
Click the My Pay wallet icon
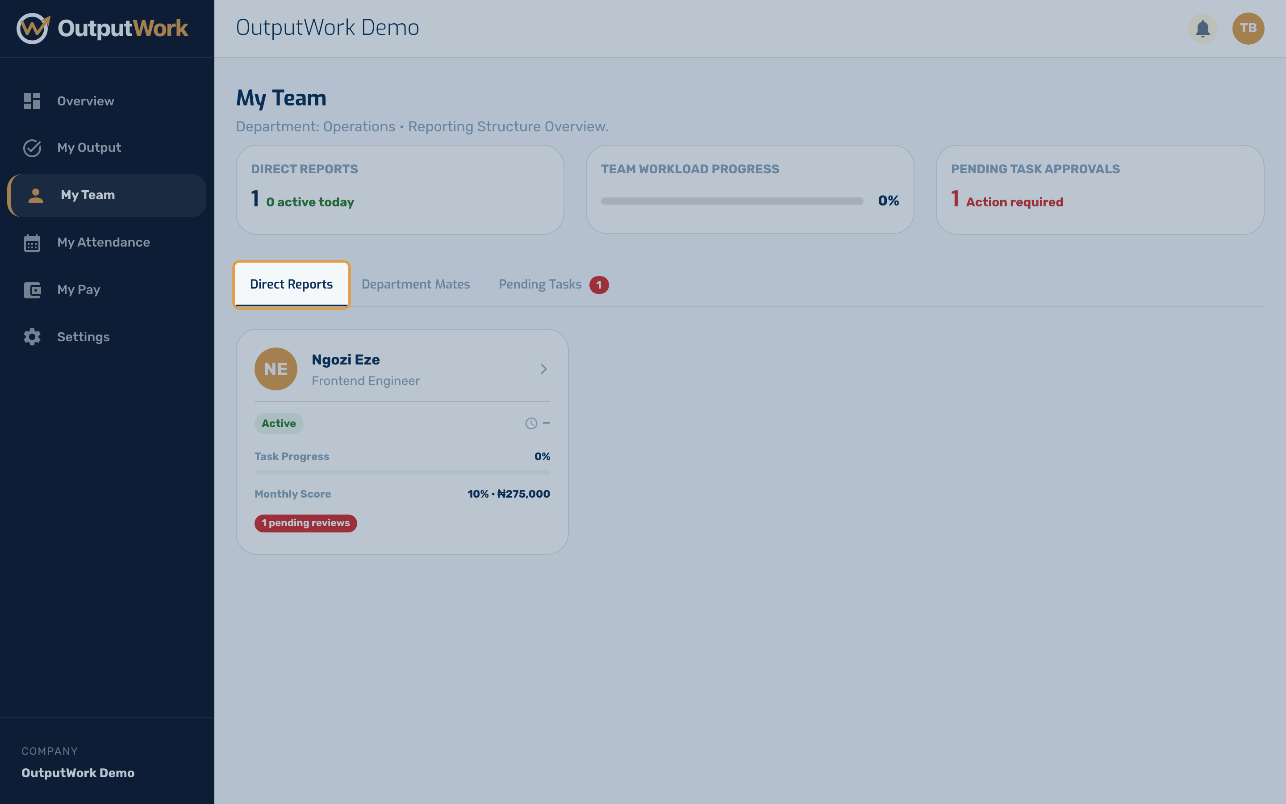pos(32,290)
